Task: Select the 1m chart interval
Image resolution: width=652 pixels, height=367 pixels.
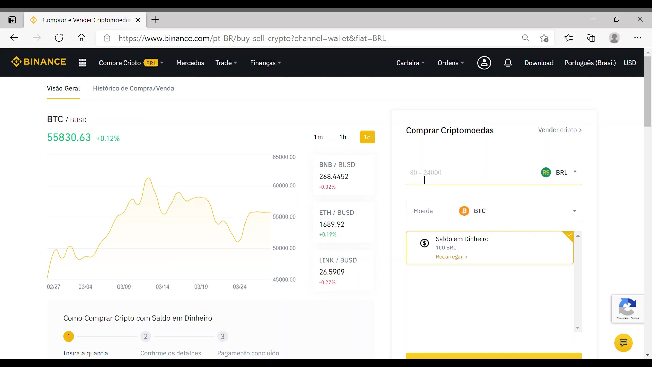Action: [x=318, y=137]
